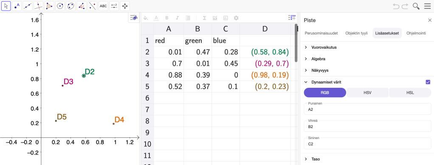
Task: Select the Move arrow tool
Action: [6, 6]
